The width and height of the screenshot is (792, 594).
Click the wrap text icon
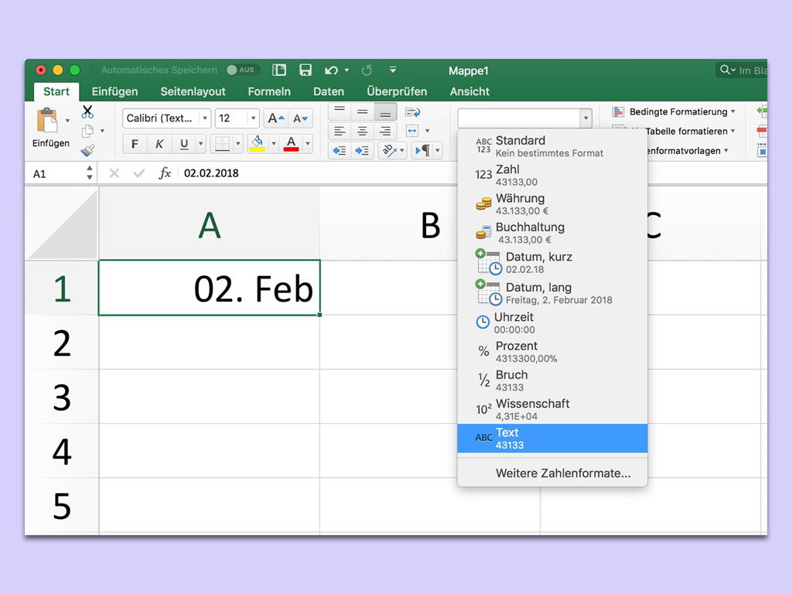[x=412, y=112]
